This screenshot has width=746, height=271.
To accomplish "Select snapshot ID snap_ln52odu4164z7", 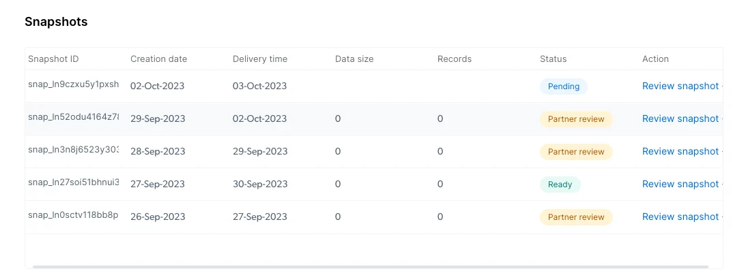I will click(73, 116).
